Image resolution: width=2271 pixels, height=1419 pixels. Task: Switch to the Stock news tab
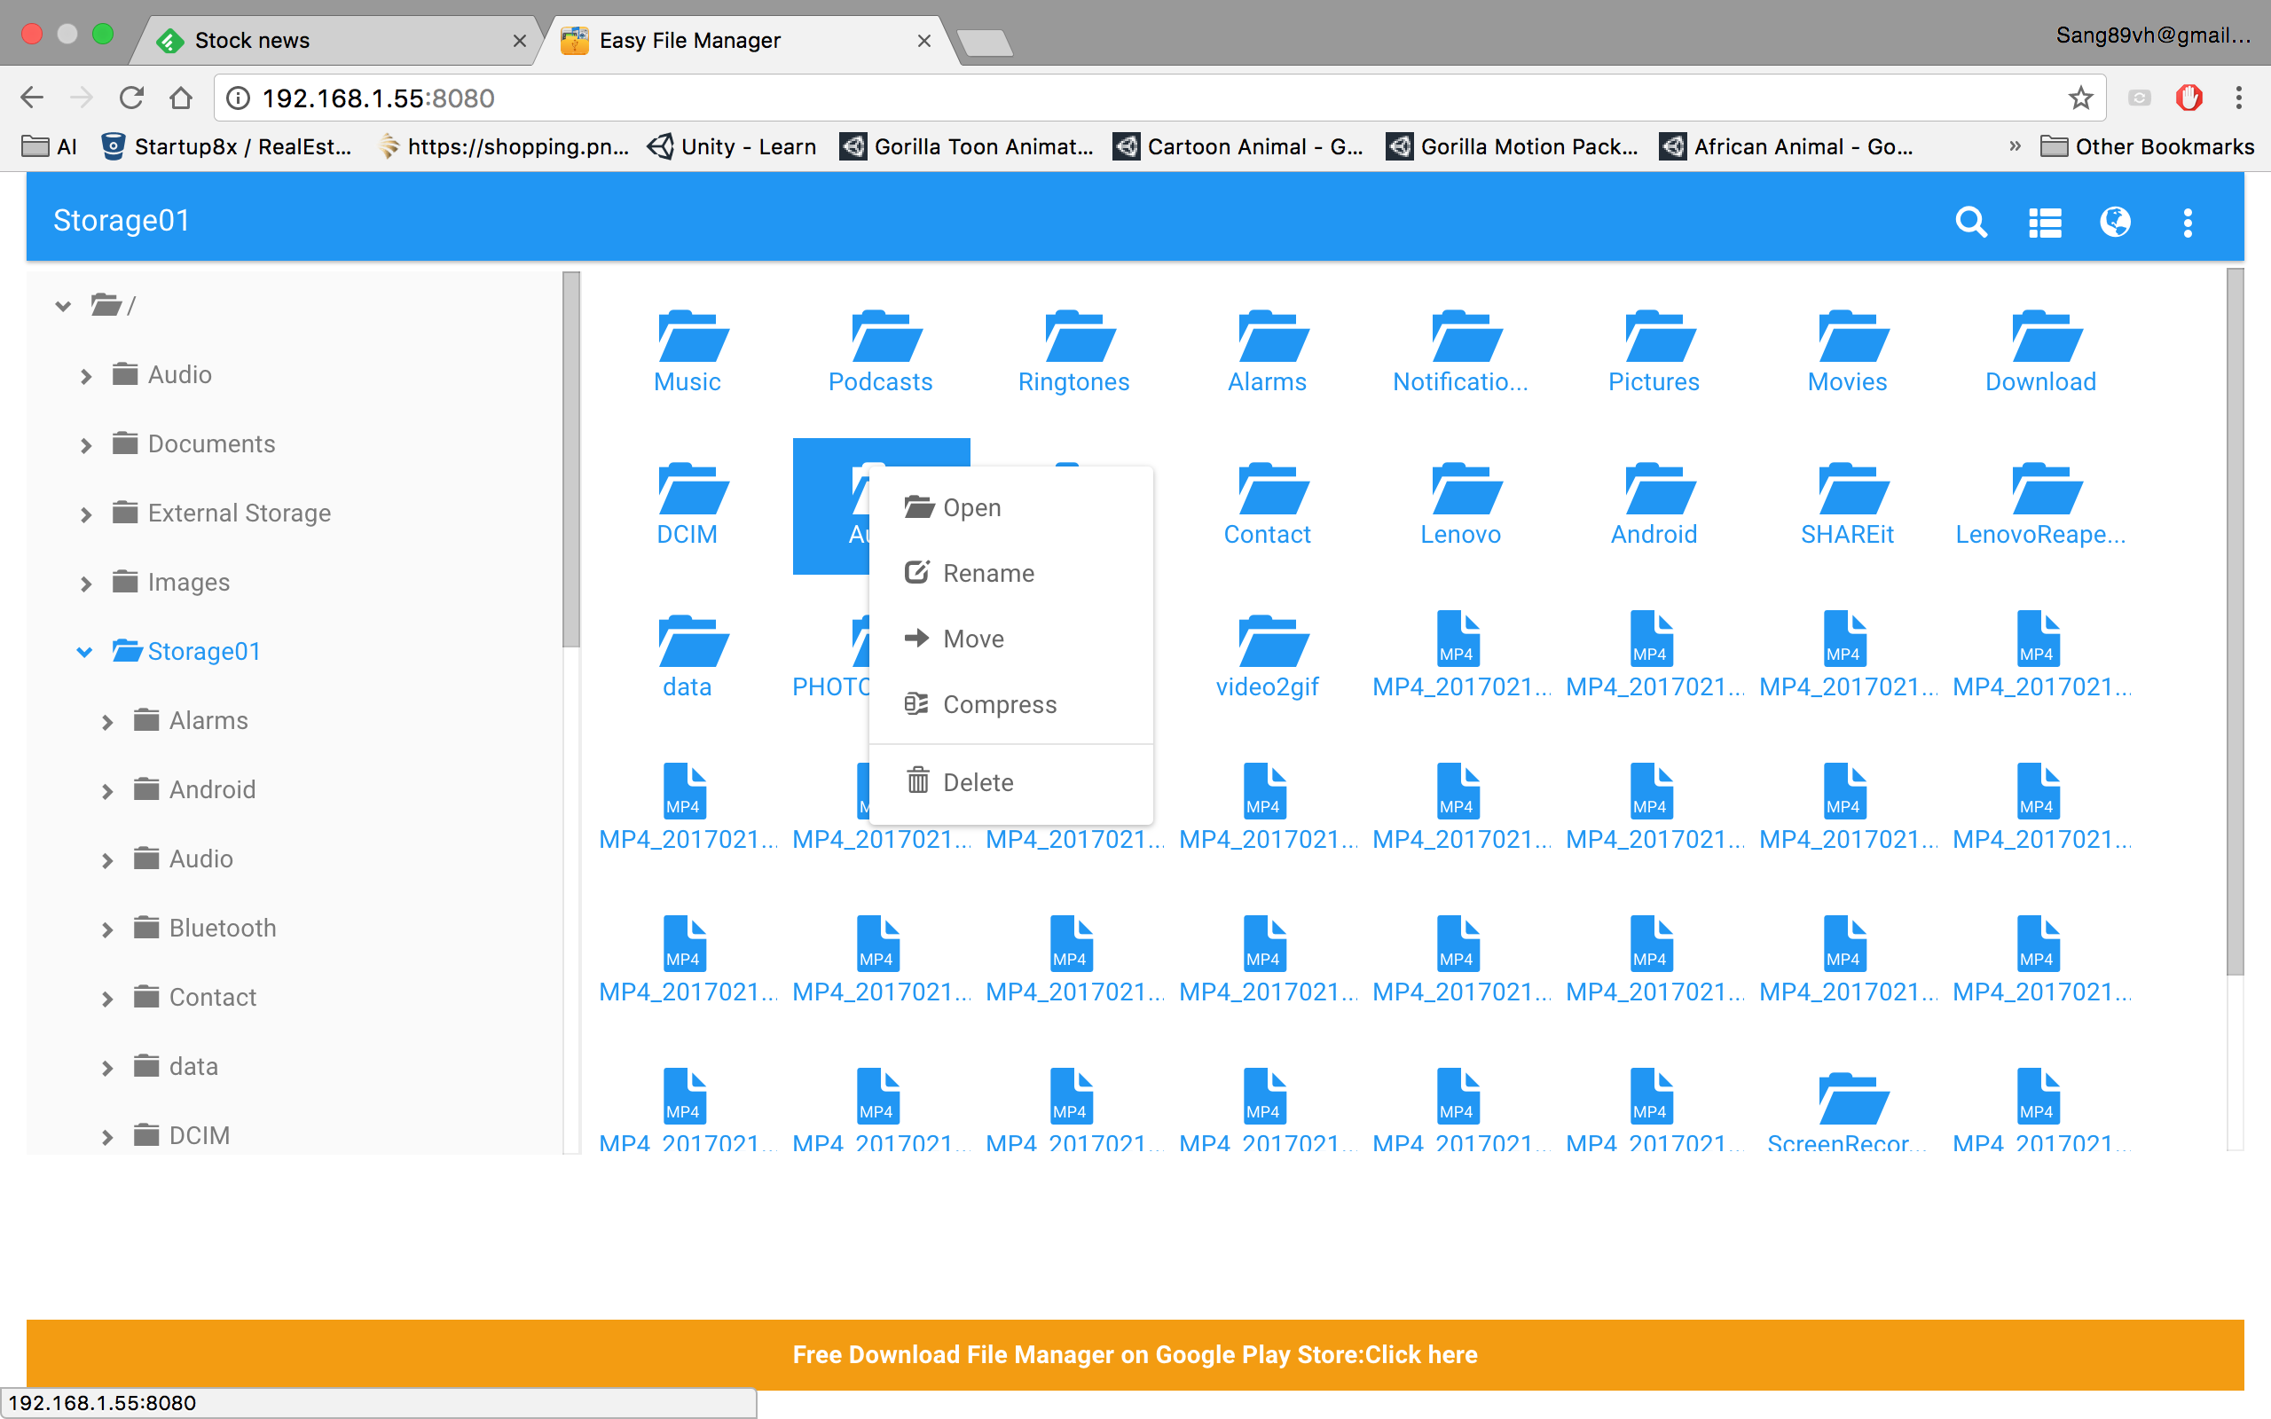click(252, 39)
